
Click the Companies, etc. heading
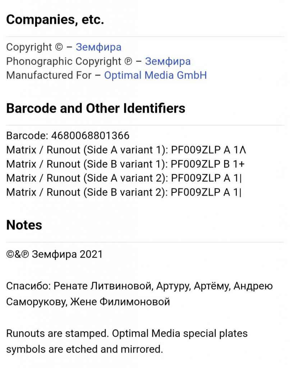(x=55, y=20)
